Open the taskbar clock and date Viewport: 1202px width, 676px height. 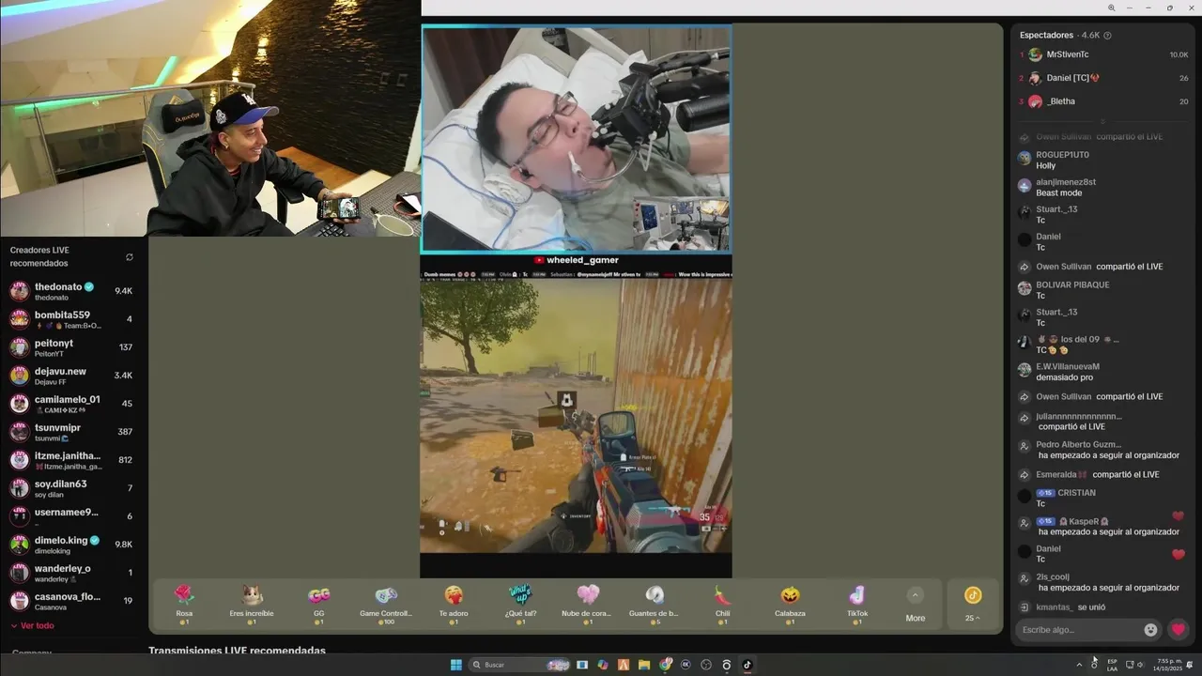[x=1169, y=665]
